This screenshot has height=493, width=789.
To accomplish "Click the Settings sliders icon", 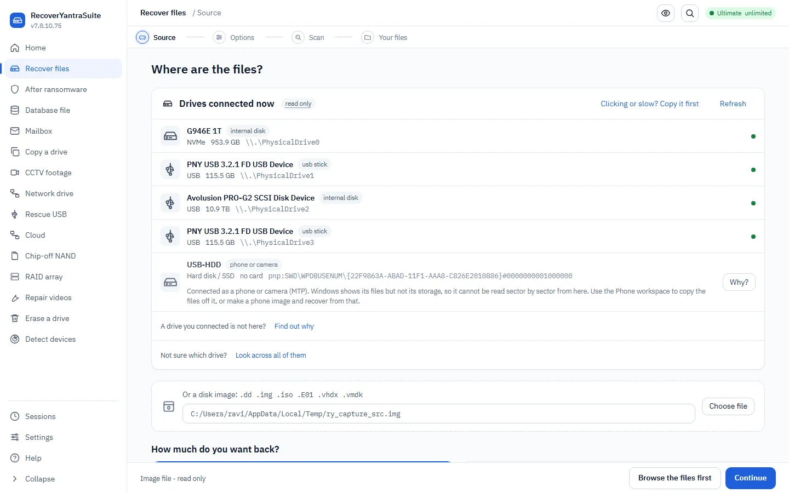I will (x=15, y=437).
